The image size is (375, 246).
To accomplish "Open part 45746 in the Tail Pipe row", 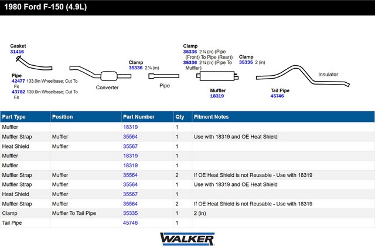I will [x=131, y=223].
